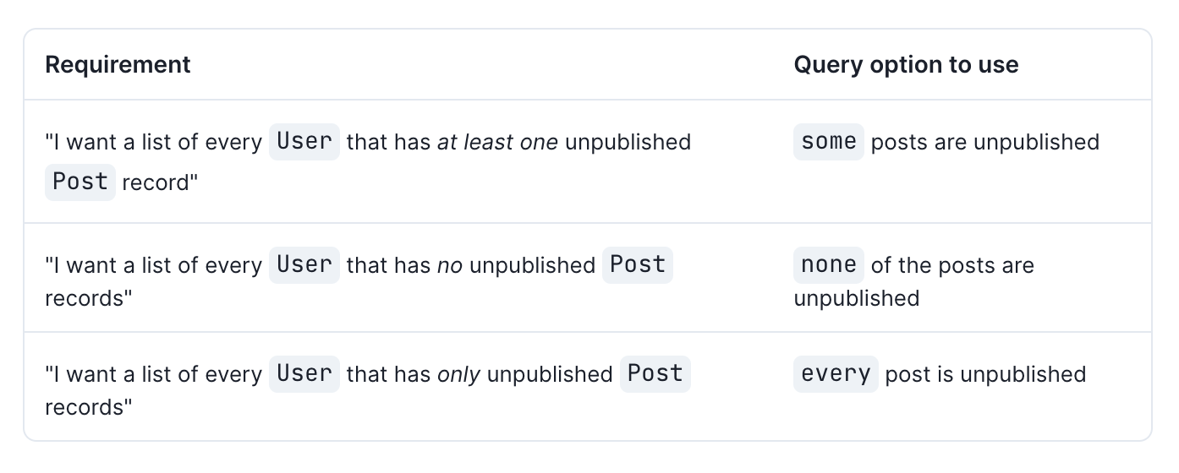Screen dimensions: 1179x473
Task: Click the "of the posts are" text beside none
Action: [x=952, y=265]
